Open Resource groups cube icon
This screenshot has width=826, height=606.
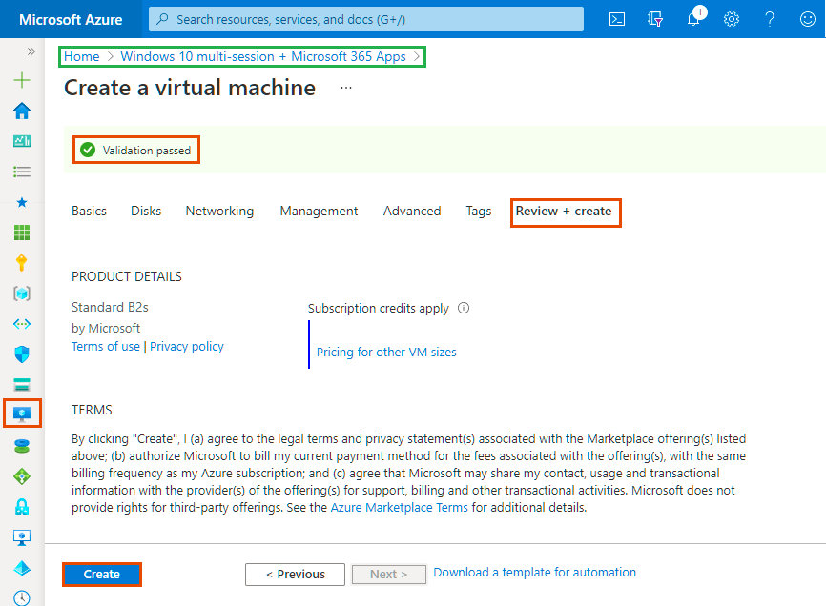pos(22,293)
